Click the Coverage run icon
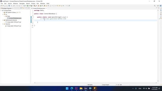Image resolution: width=162 pixels, height=91 pixels. pos(31,6)
